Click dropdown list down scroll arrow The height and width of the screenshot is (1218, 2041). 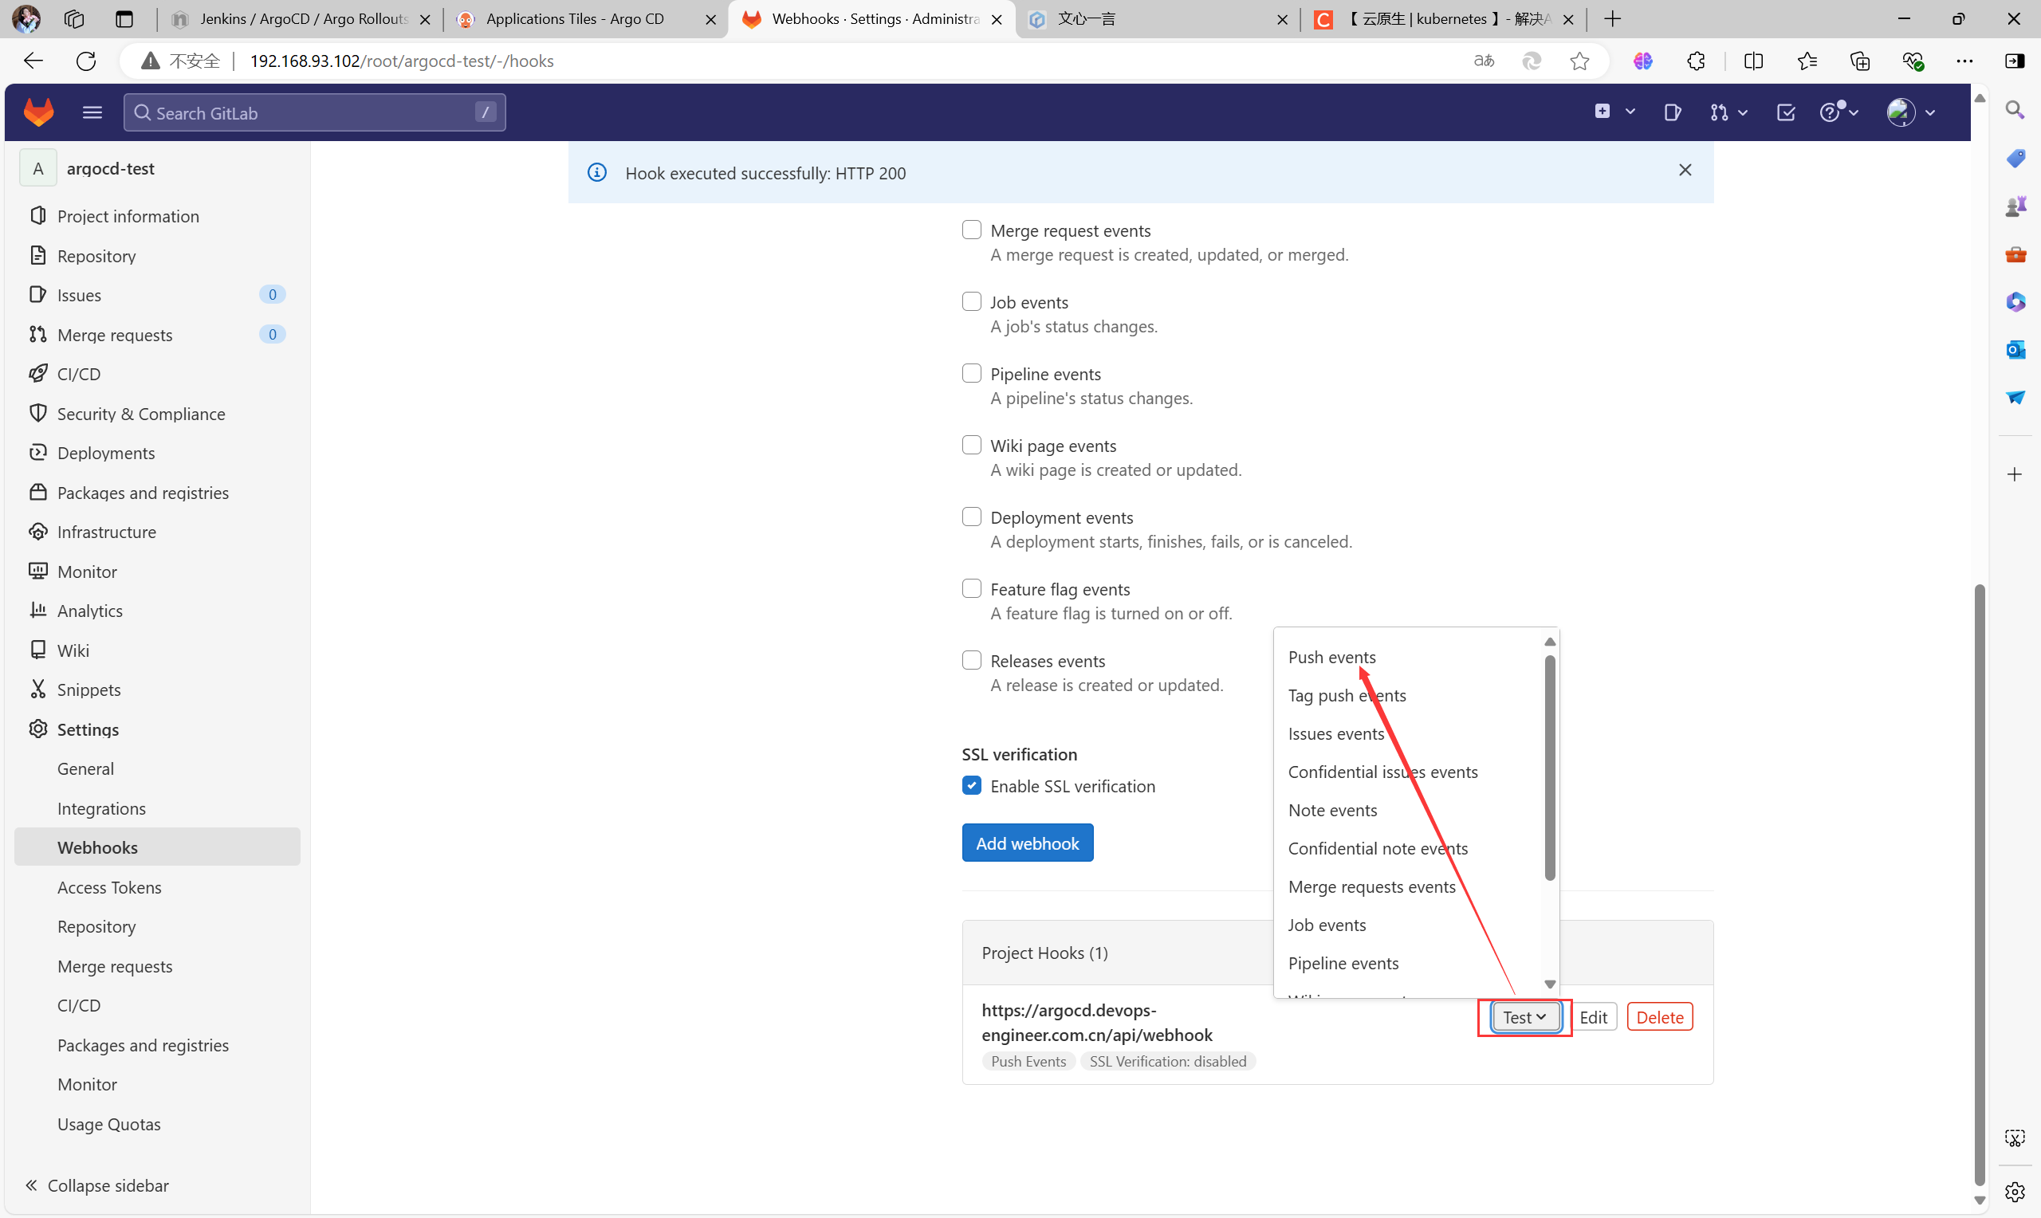[1549, 984]
